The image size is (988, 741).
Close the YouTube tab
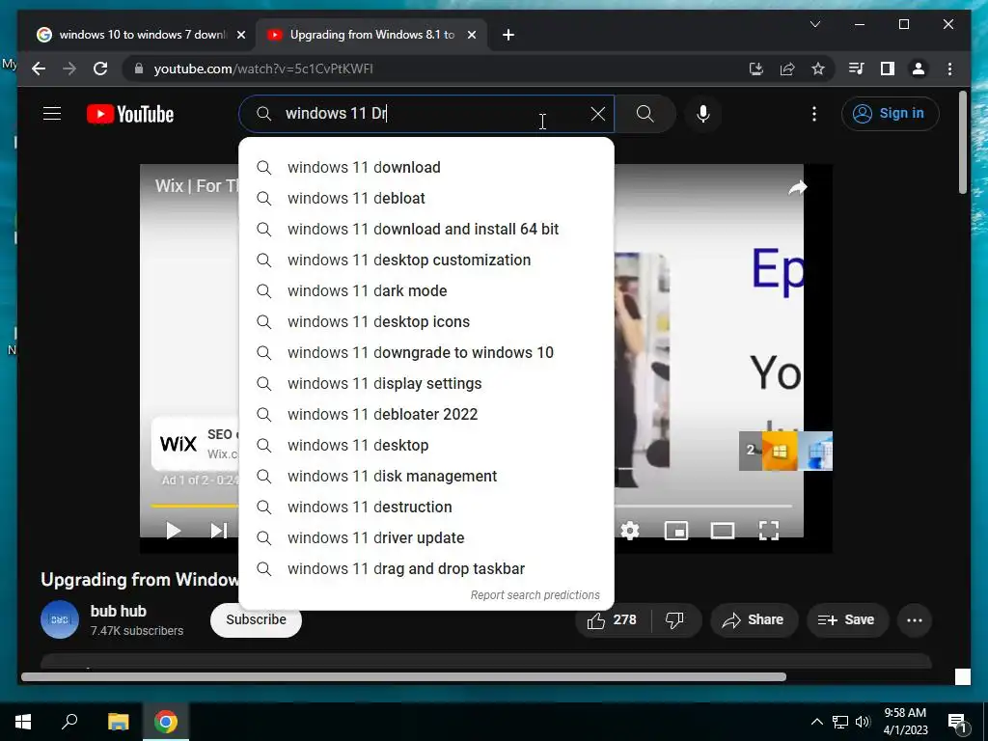(x=471, y=36)
